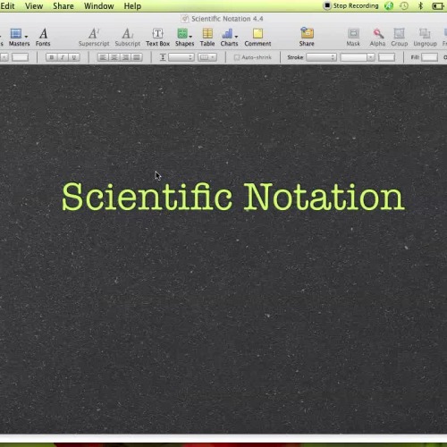This screenshot has width=447, height=447.
Task: Open the line spacing dropdown
Action: pyautogui.click(x=181, y=57)
